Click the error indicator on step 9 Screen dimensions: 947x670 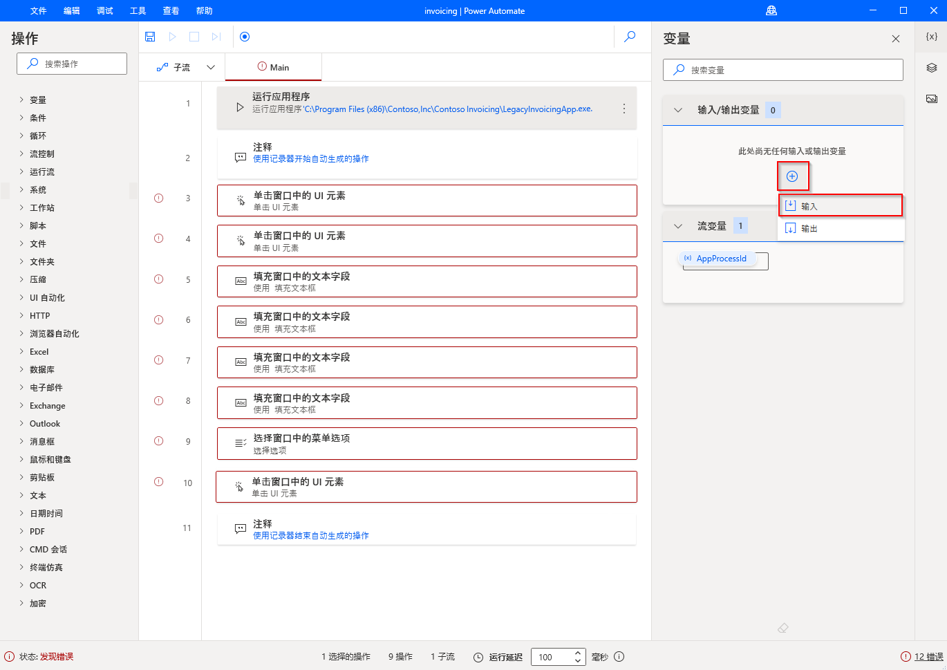tap(159, 441)
